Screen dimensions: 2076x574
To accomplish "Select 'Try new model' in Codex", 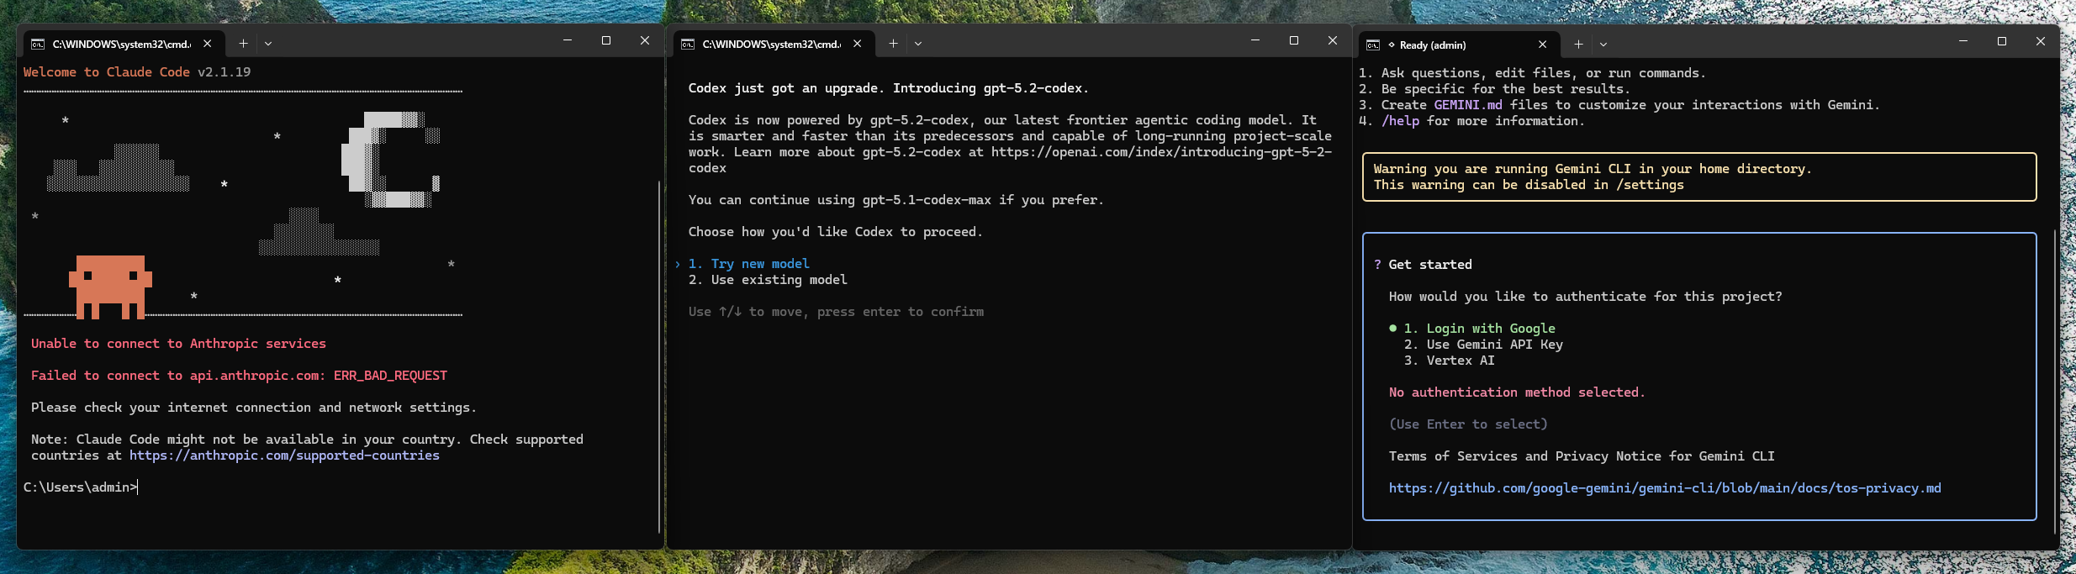I will (x=759, y=264).
